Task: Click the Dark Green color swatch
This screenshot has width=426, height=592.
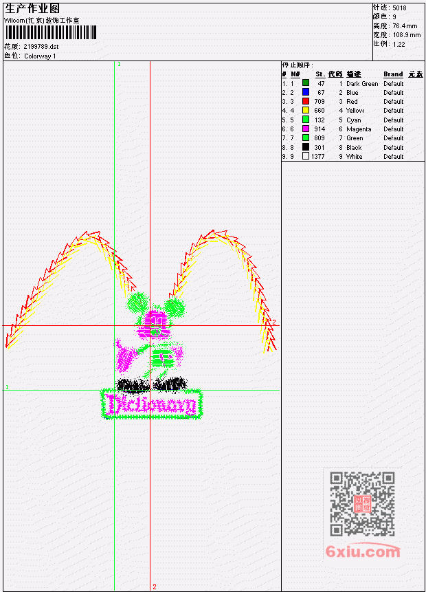Action: [306, 83]
